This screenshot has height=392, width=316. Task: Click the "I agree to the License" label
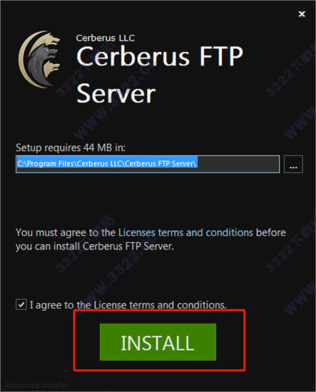pyautogui.click(x=128, y=305)
